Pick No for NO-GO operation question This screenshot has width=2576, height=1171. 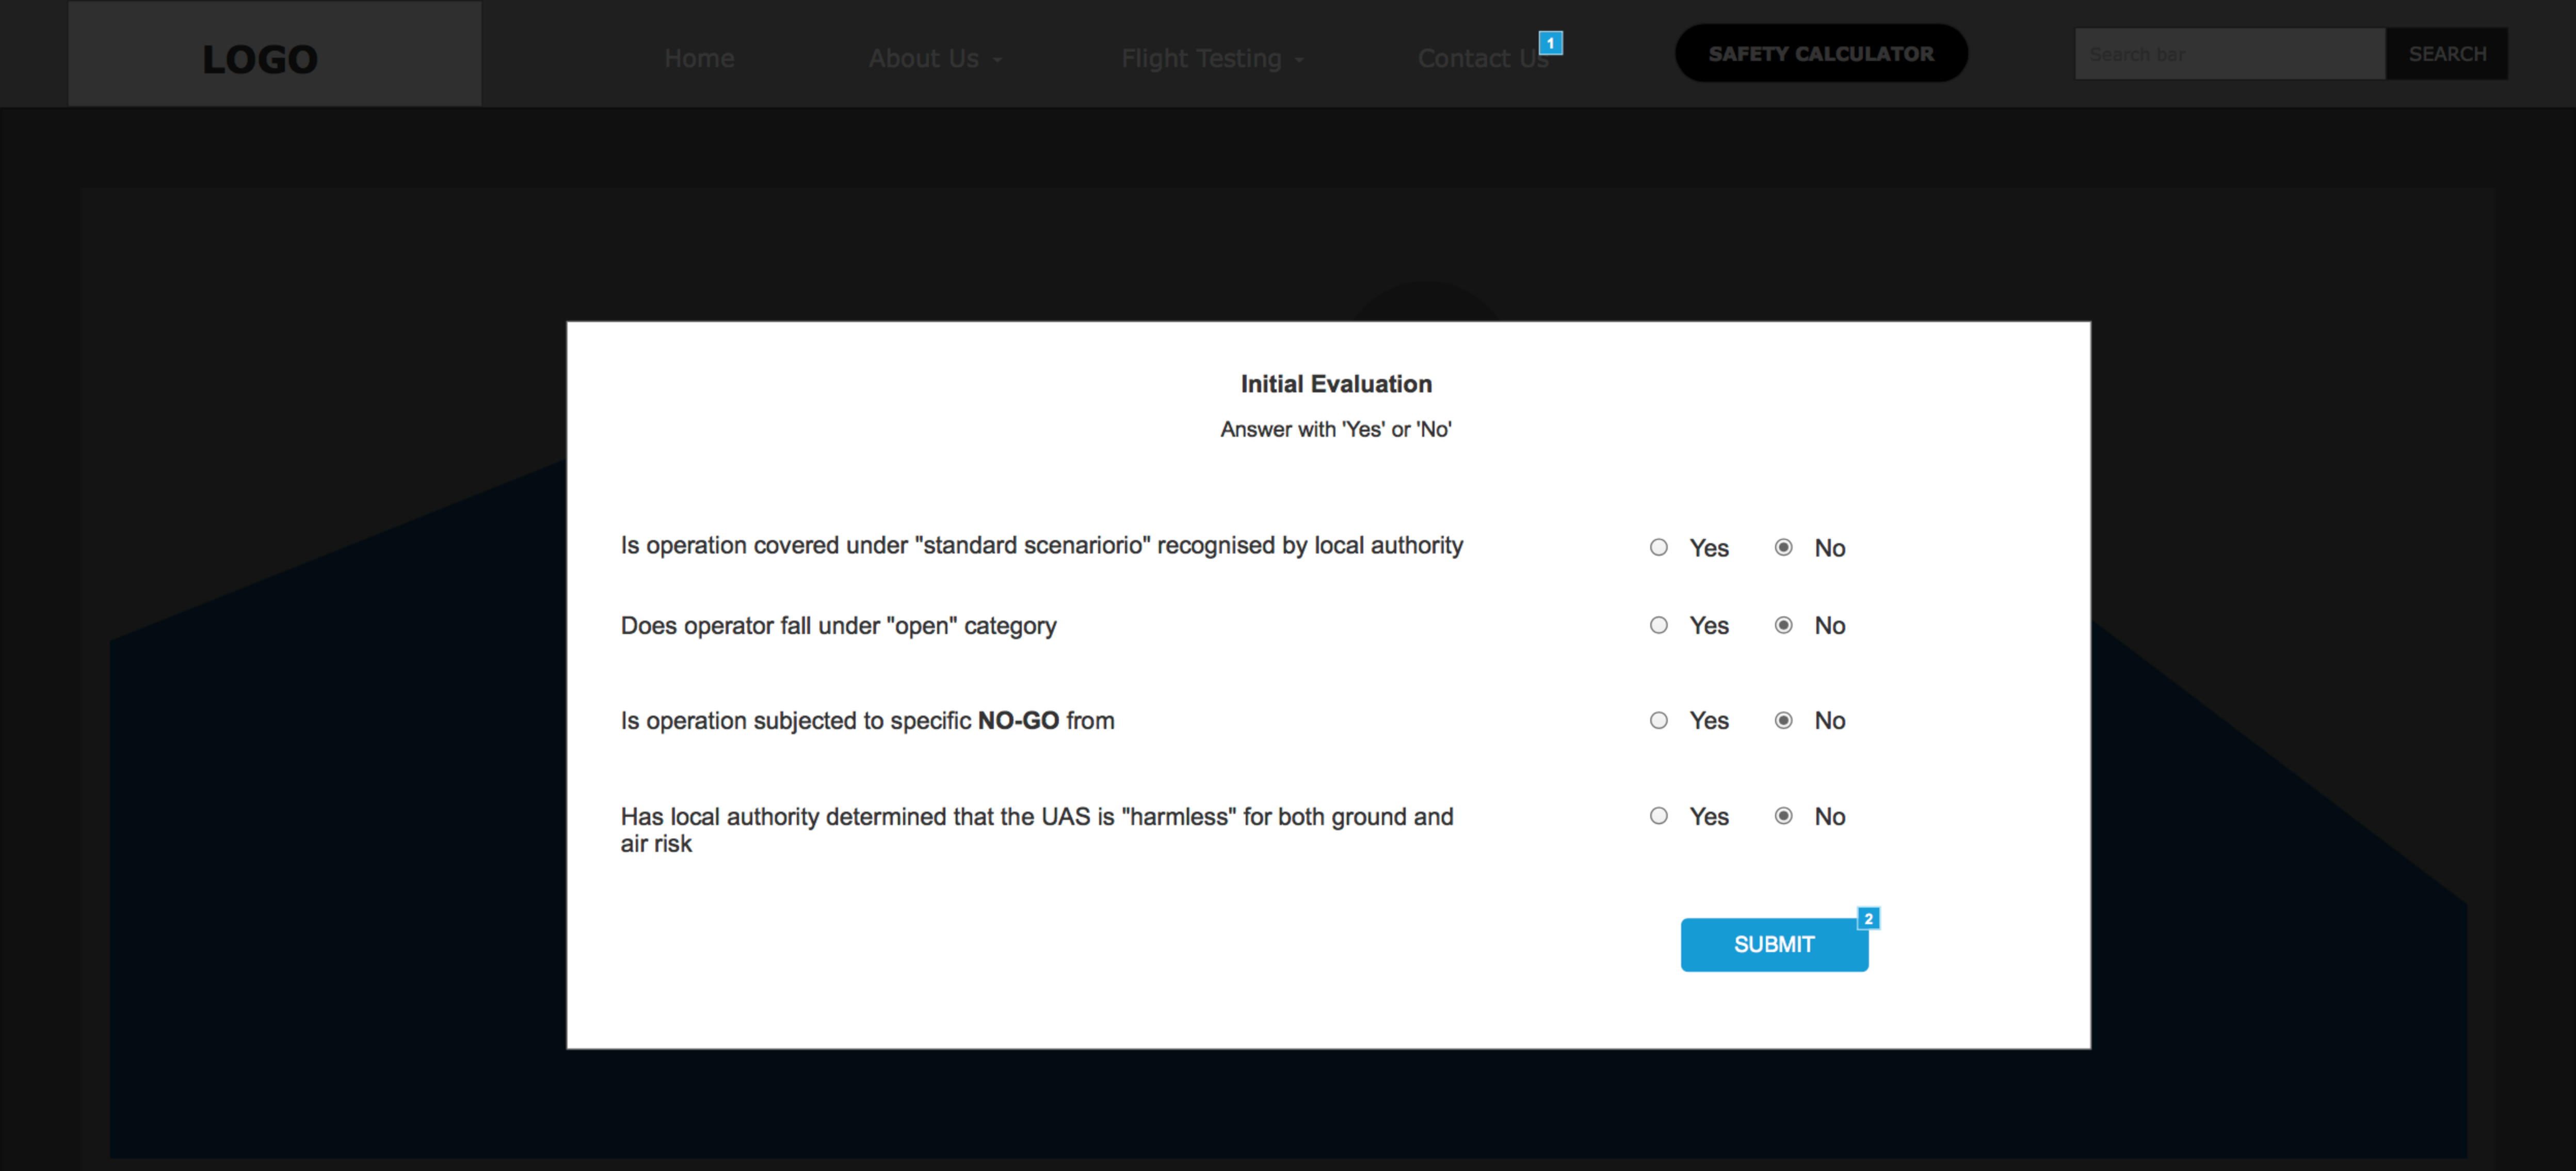[1783, 721]
